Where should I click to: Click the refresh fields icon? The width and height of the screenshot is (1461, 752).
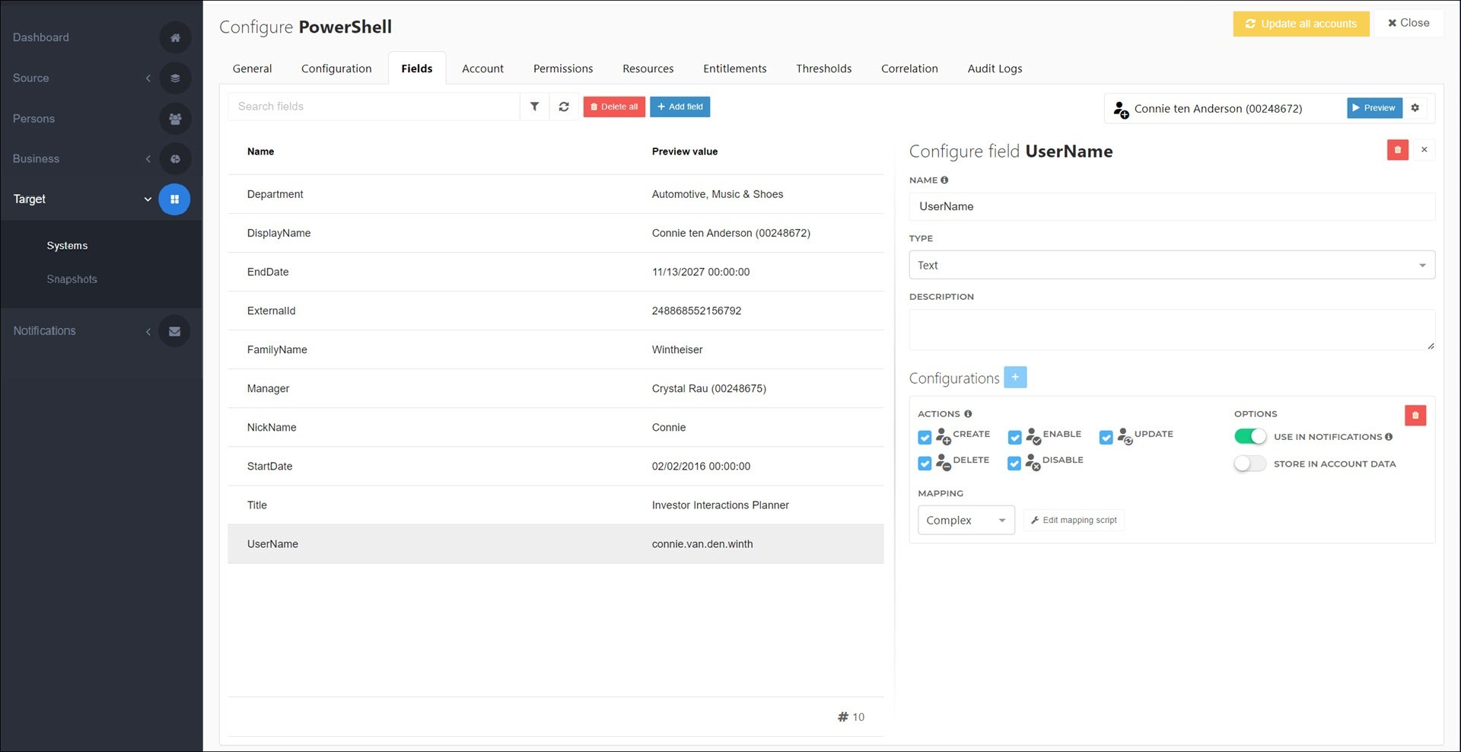click(x=564, y=107)
